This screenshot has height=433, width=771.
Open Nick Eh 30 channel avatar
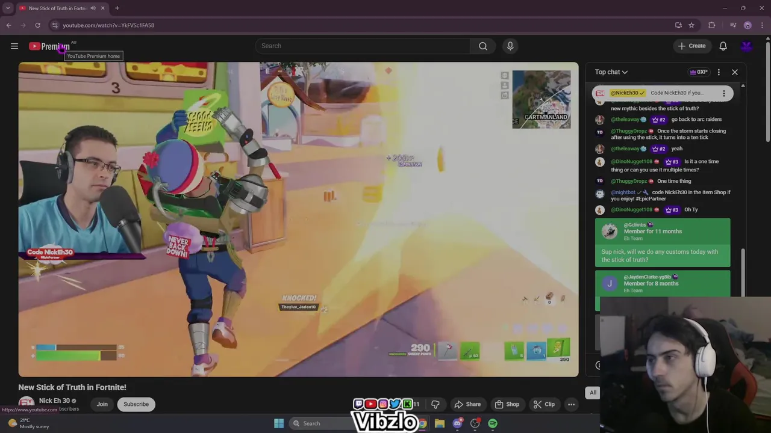coord(26,404)
